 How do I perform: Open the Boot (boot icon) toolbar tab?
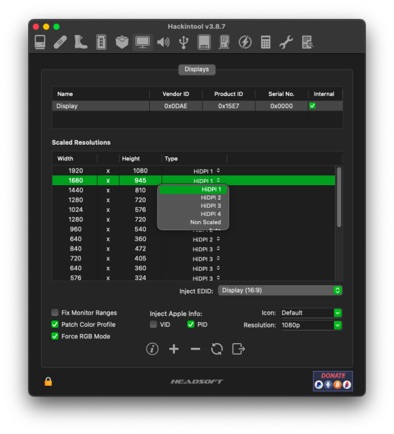pyautogui.click(x=80, y=42)
